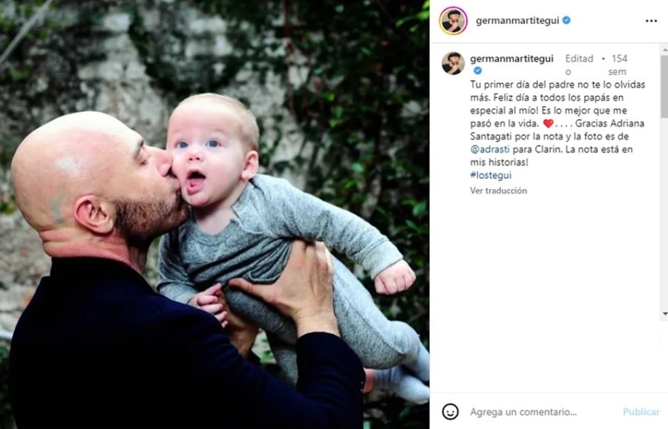The image size is (668, 429).
Task: Click the emoji smiley icon in comment box
Action: [451, 411]
